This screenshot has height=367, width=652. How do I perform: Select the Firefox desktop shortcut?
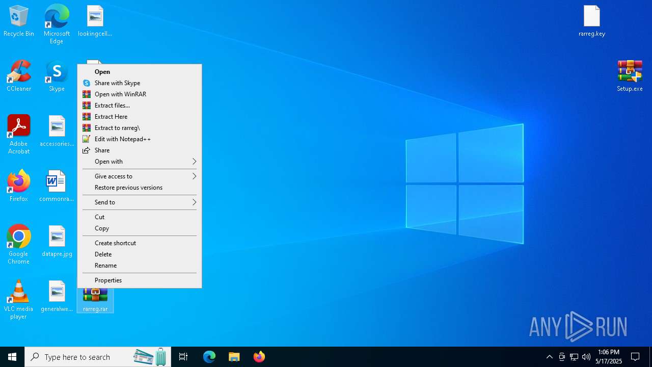pos(19,187)
